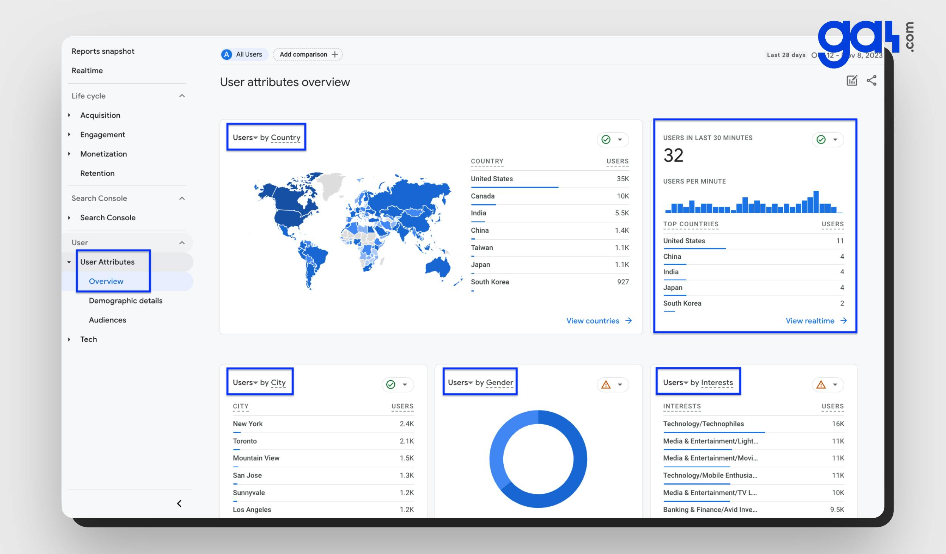Click the Gender dimension label in Users by Gender

coord(499,382)
